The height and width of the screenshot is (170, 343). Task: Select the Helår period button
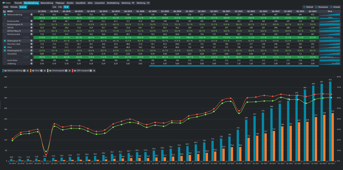[6, 7]
